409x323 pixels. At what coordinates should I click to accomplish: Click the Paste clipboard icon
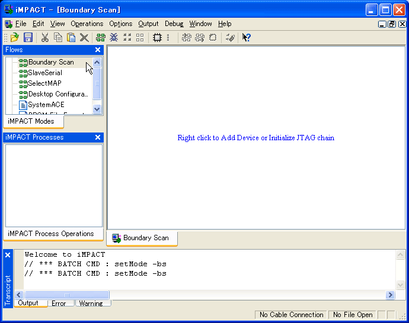(x=71, y=37)
